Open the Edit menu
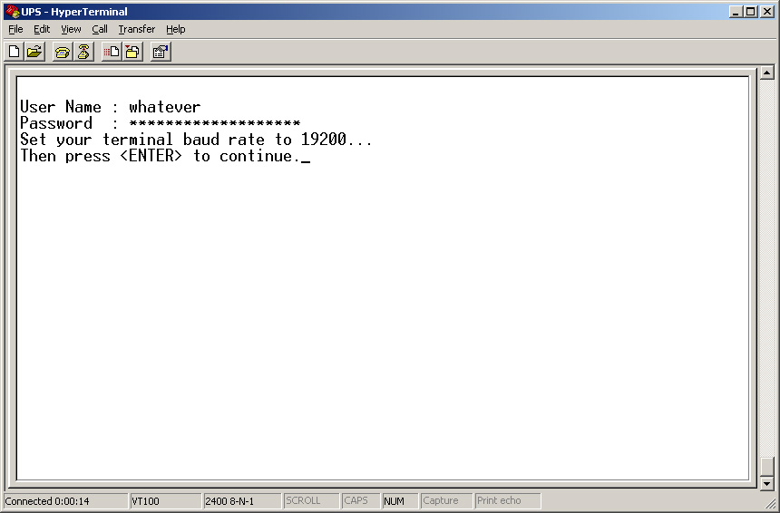This screenshot has height=513, width=780. coord(42,29)
